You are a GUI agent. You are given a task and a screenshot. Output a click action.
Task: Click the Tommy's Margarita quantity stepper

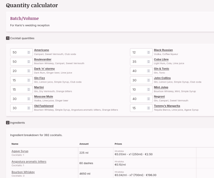[x=148, y=108]
